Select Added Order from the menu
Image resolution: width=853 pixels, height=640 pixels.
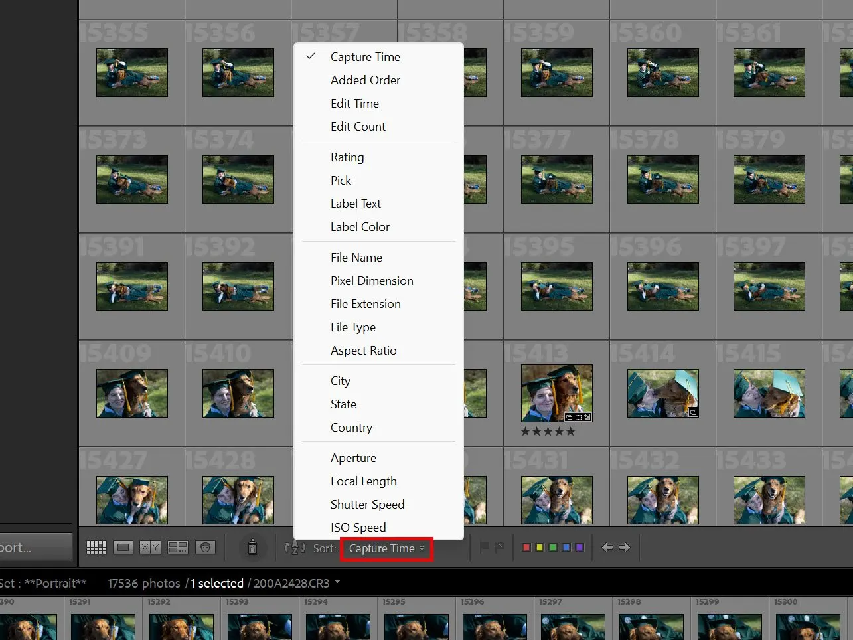[365, 80]
